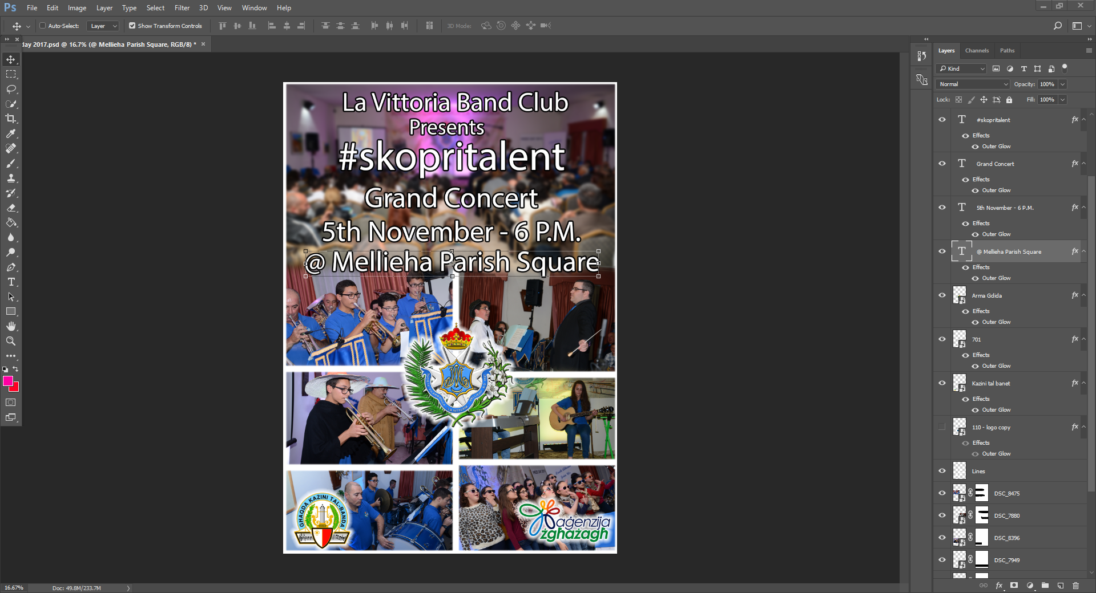Open the Window menu
1096x593 pixels.
coord(254,8)
